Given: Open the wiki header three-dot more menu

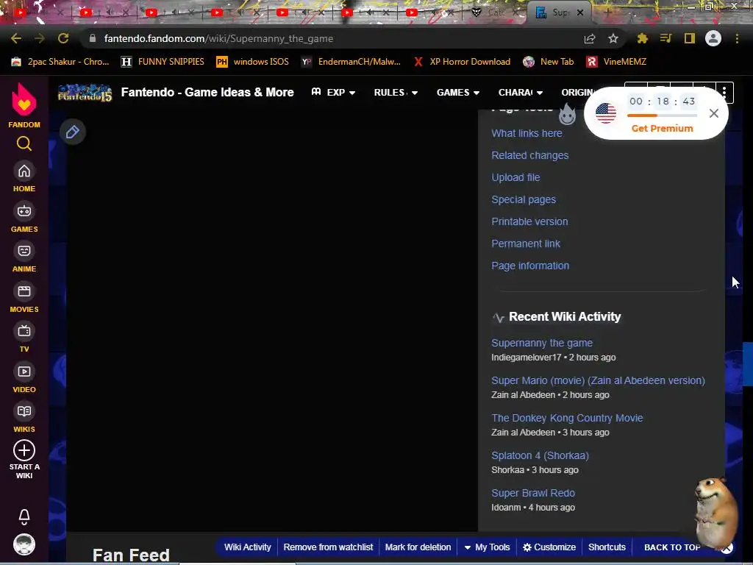Looking at the screenshot, I should 724,93.
